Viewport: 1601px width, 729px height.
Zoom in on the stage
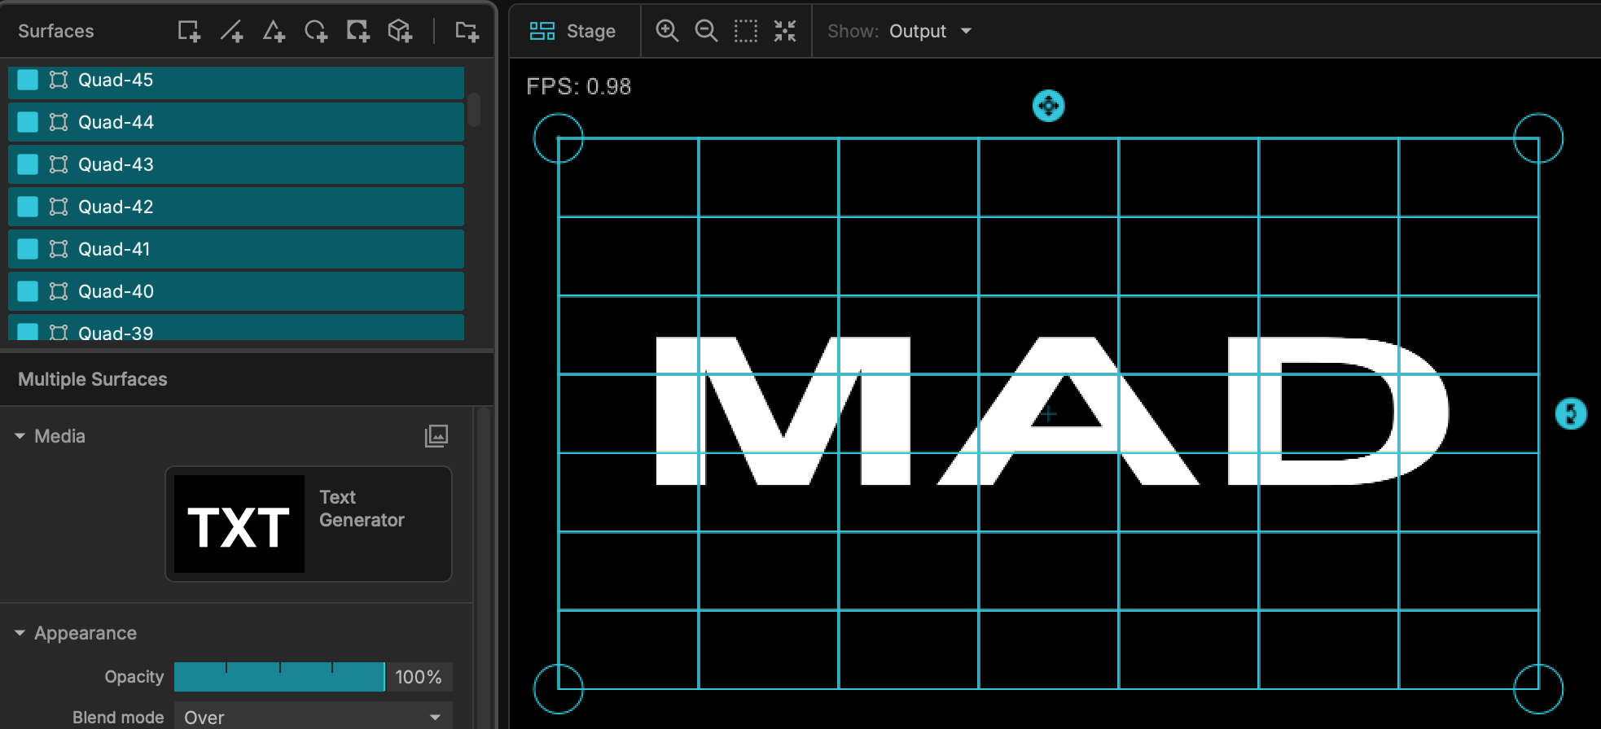(x=667, y=31)
